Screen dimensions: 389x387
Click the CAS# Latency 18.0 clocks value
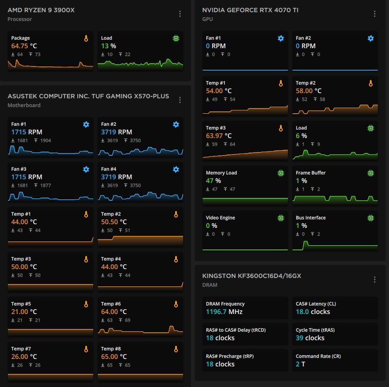pyautogui.click(x=313, y=312)
